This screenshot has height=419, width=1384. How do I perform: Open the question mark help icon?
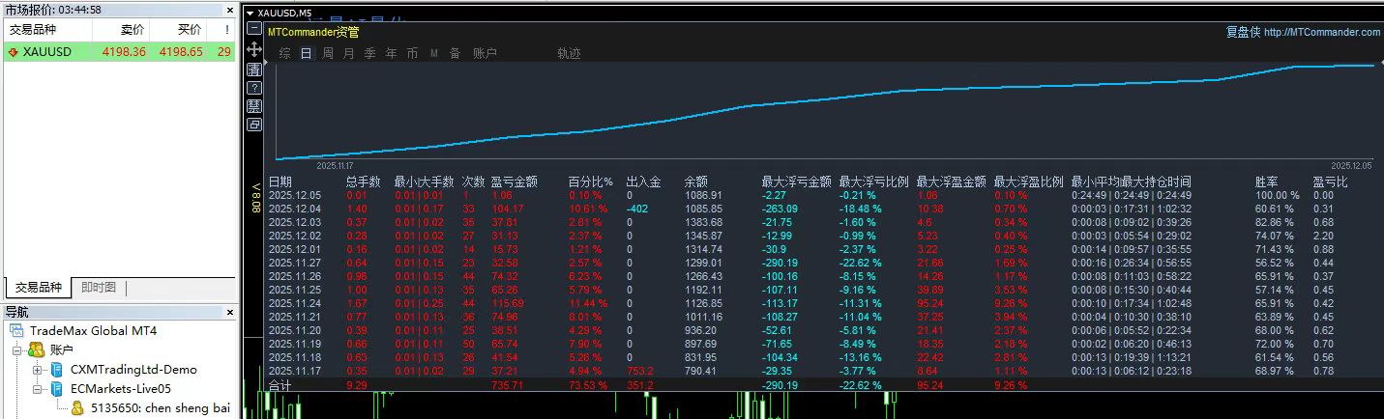254,88
